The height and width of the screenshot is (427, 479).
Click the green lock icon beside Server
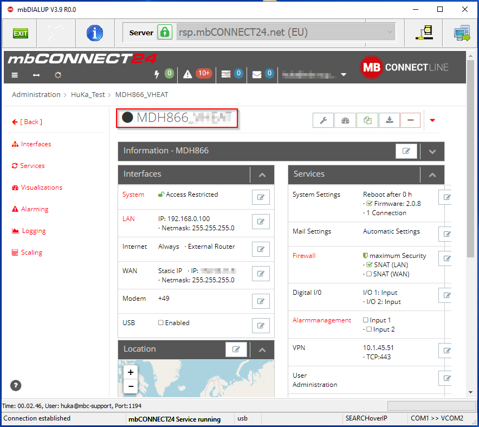click(x=165, y=33)
